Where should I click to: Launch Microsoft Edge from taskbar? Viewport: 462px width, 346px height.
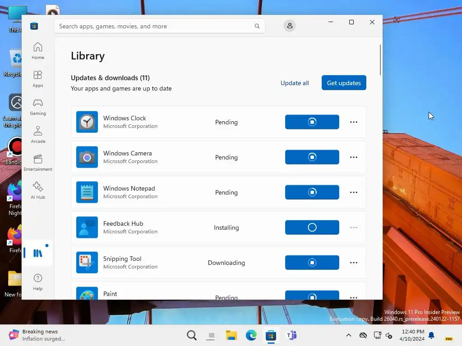(251, 335)
